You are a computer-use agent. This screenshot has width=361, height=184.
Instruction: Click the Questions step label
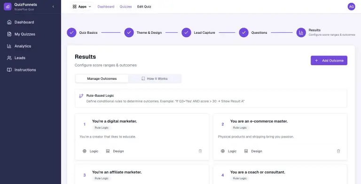point(259,33)
